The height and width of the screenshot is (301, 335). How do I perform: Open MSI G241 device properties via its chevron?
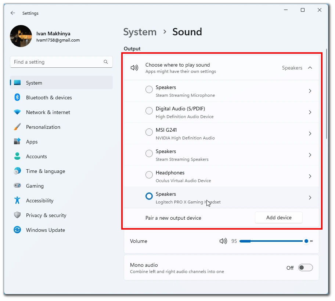[x=310, y=134]
